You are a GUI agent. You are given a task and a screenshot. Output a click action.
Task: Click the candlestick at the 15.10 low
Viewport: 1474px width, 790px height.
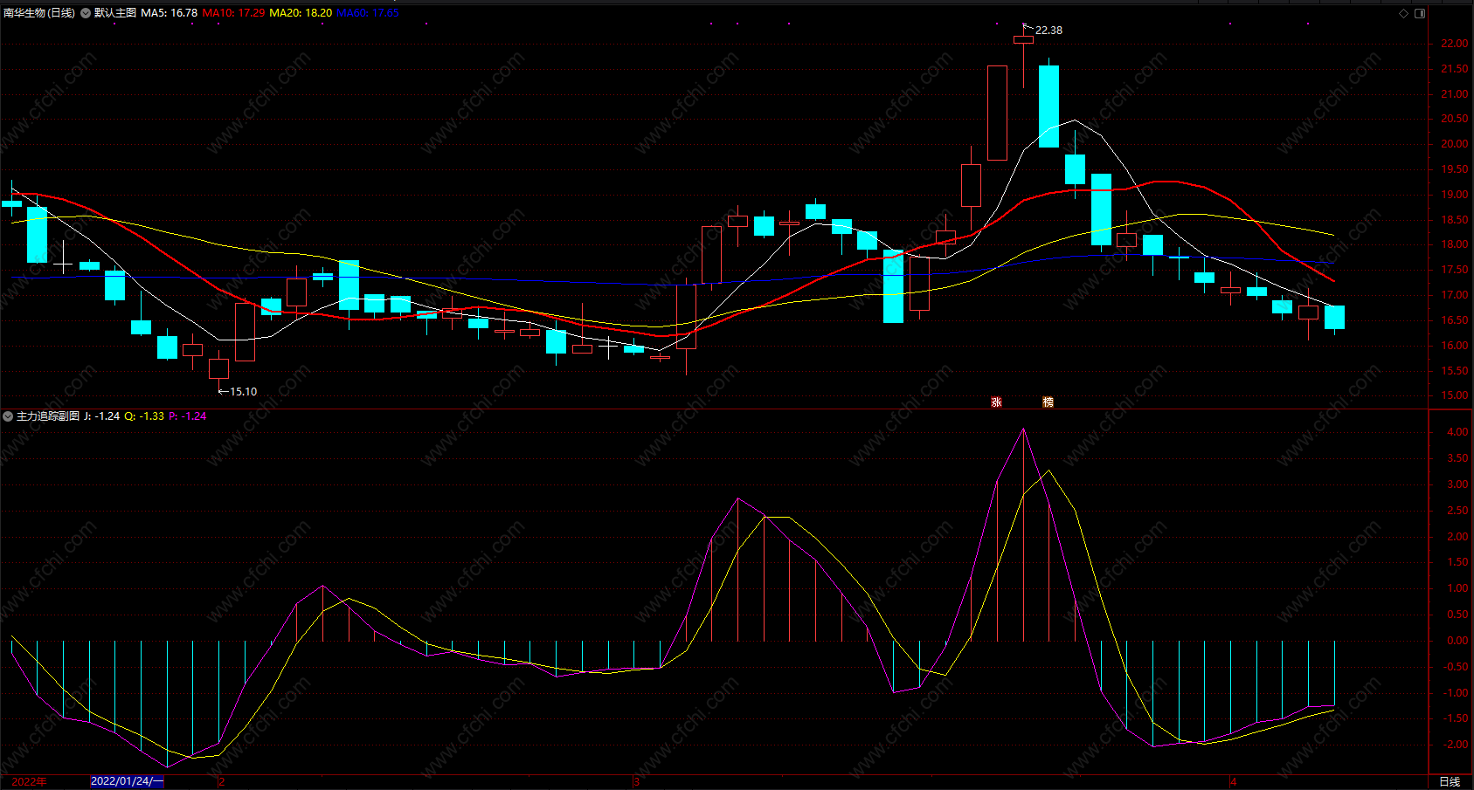tap(218, 368)
